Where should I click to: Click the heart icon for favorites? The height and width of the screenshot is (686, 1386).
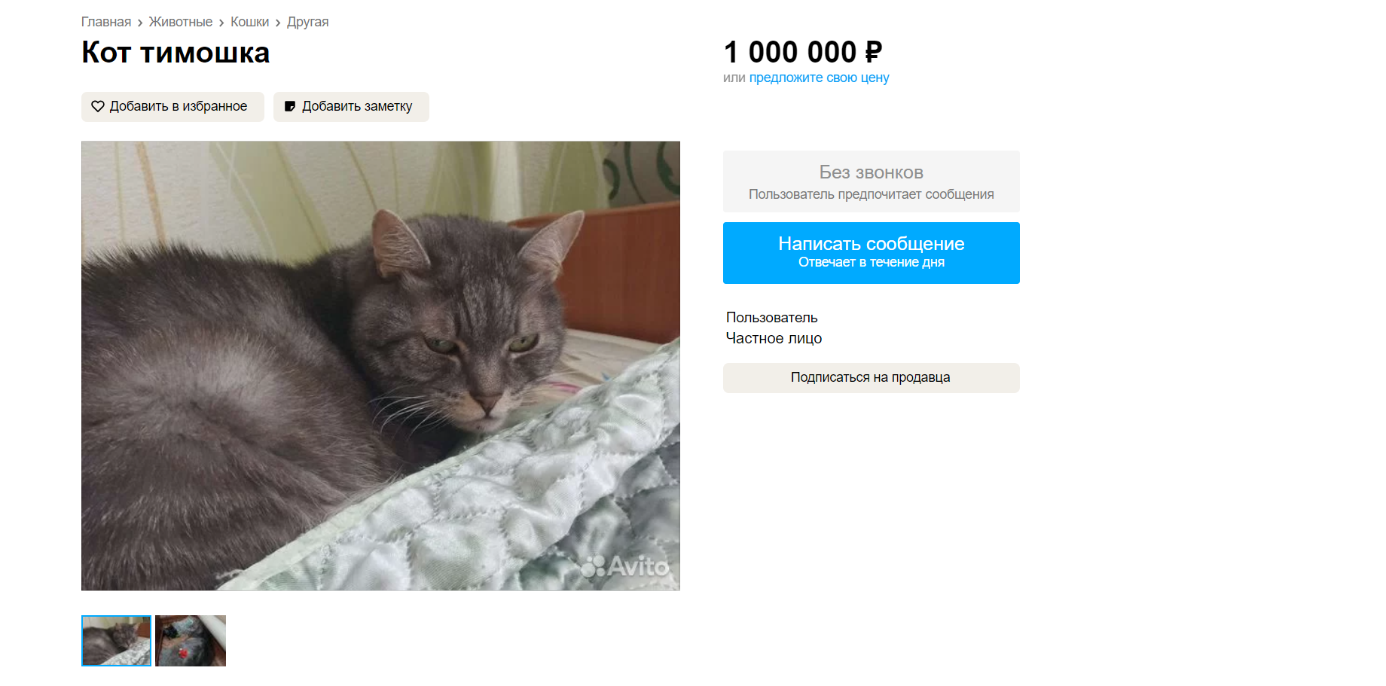[98, 106]
